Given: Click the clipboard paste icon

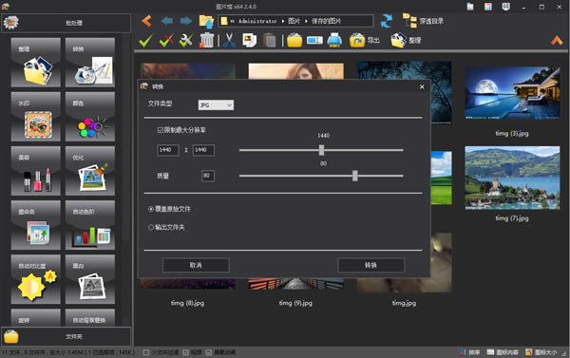Looking at the screenshot, I should coord(270,40).
